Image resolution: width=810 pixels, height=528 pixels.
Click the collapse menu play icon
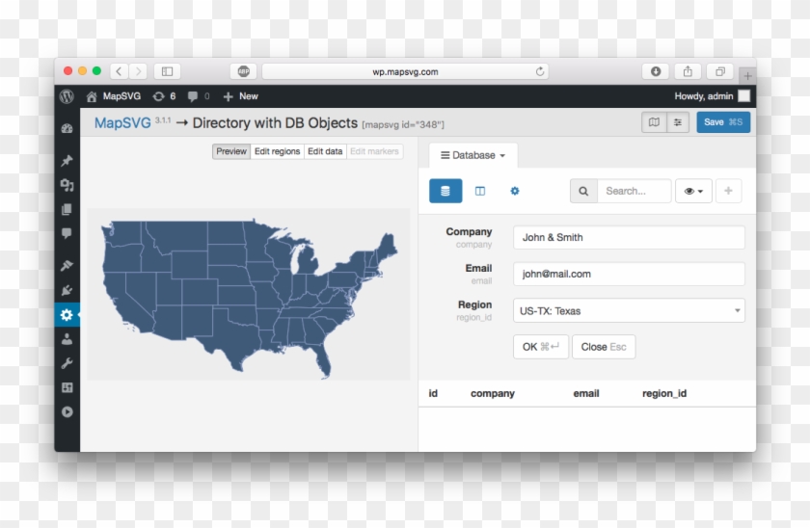(x=67, y=411)
